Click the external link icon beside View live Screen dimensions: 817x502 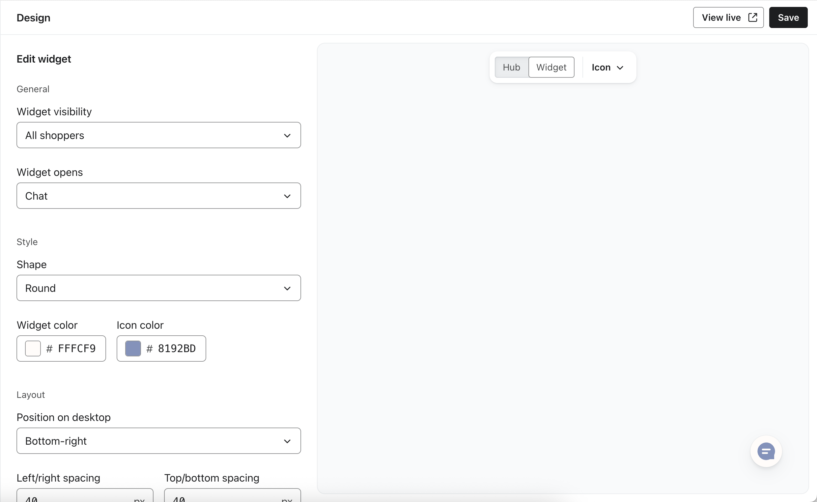click(753, 17)
